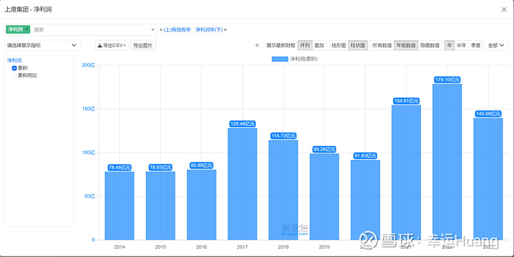Switch to 线形图 chart type

[339, 46]
